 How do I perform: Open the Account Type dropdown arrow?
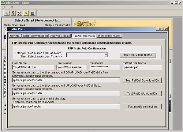click(106, 55)
